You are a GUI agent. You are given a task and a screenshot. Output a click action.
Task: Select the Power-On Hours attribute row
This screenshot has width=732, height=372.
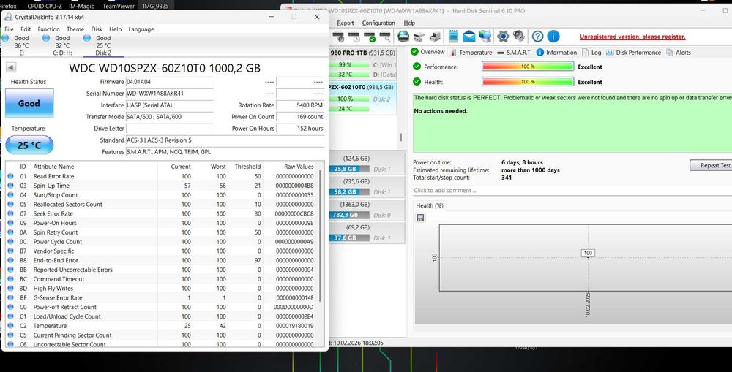161,223
